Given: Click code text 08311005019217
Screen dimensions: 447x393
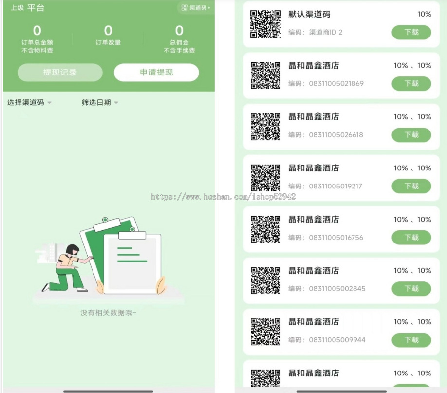Looking at the screenshot, I should click(335, 186).
